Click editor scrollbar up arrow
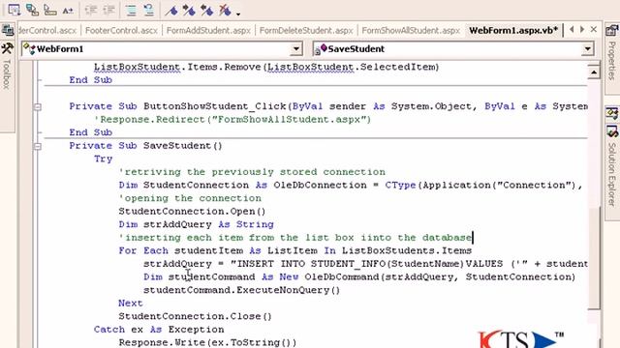 pyautogui.click(x=594, y=72)
